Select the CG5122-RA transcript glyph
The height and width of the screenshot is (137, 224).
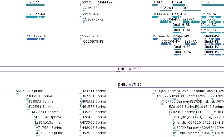point(36,17)
